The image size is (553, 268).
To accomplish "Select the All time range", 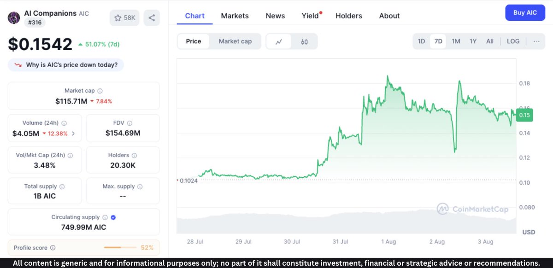I will pos(490,41).
